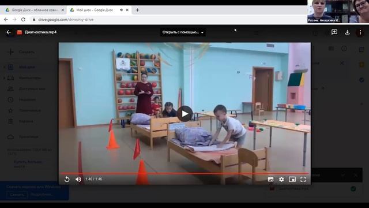Click the Диагностика.mp4 file title

click(40, 32)
